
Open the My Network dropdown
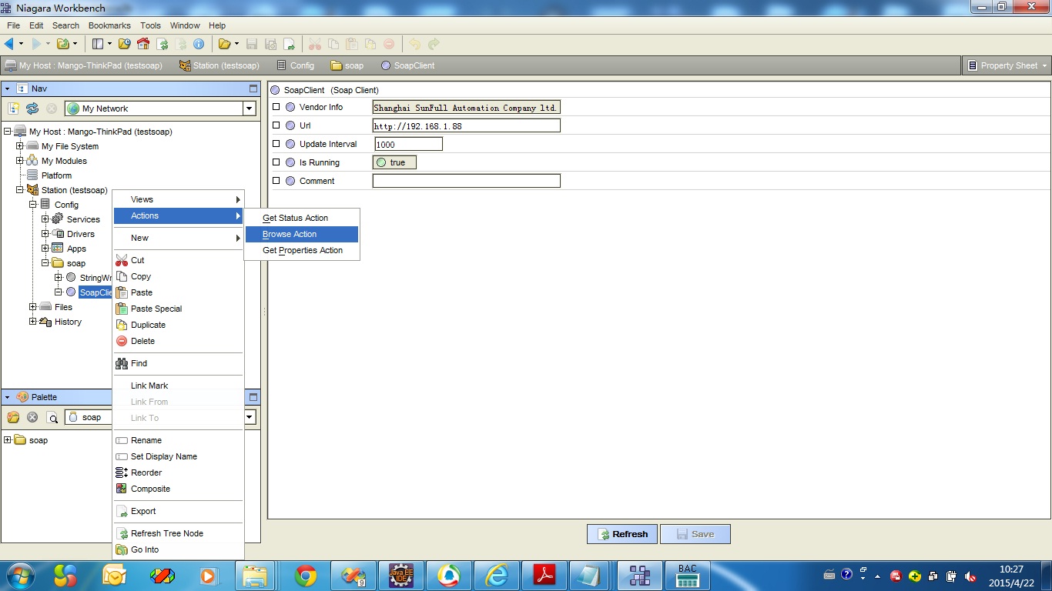[x=249, y=109]
